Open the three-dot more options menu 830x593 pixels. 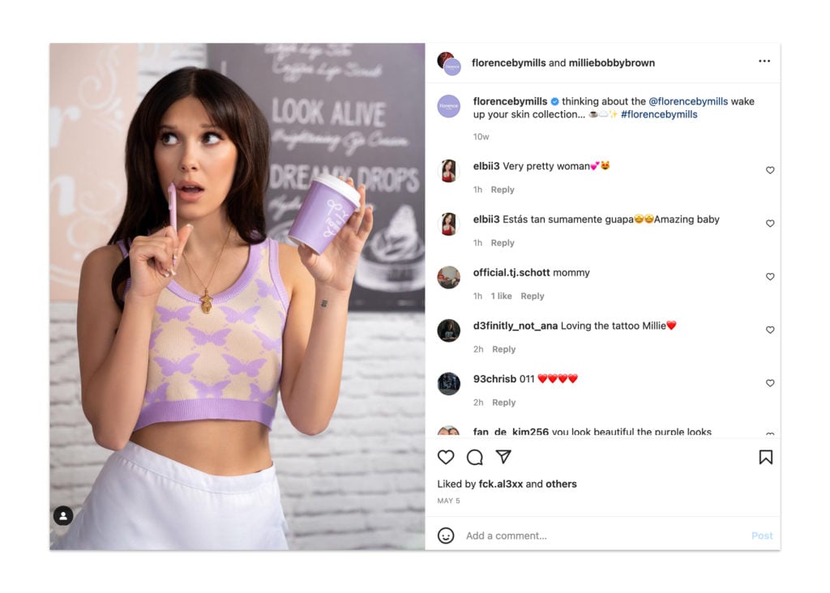(x=764, y=62)
